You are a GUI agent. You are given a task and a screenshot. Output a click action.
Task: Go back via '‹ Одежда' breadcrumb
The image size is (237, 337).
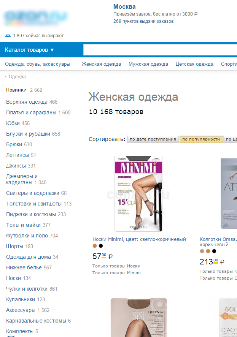pyautogui.click(x=15, y=77)
